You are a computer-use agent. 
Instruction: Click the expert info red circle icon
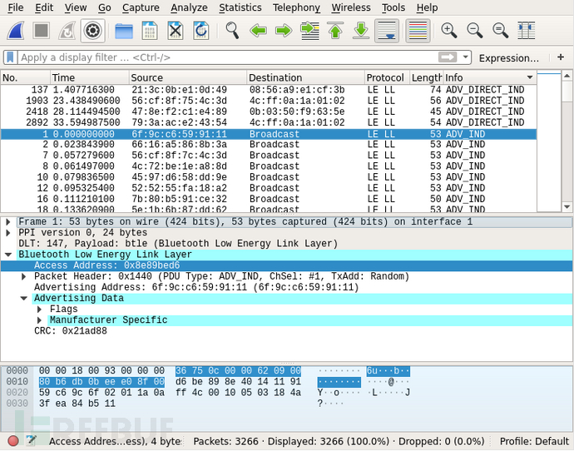pyautogui.click(x=13, y=441)
